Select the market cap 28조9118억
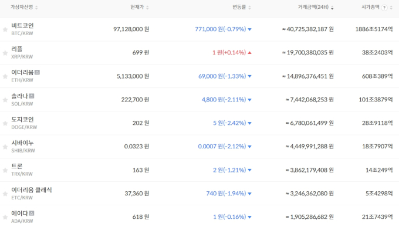Image resolution: width=399 pixels, height=227 pixels. (377, 123)
